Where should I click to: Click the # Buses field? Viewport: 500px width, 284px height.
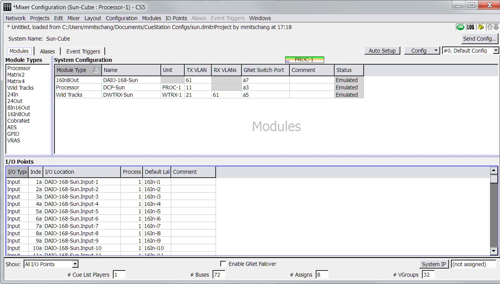(219, 275)
